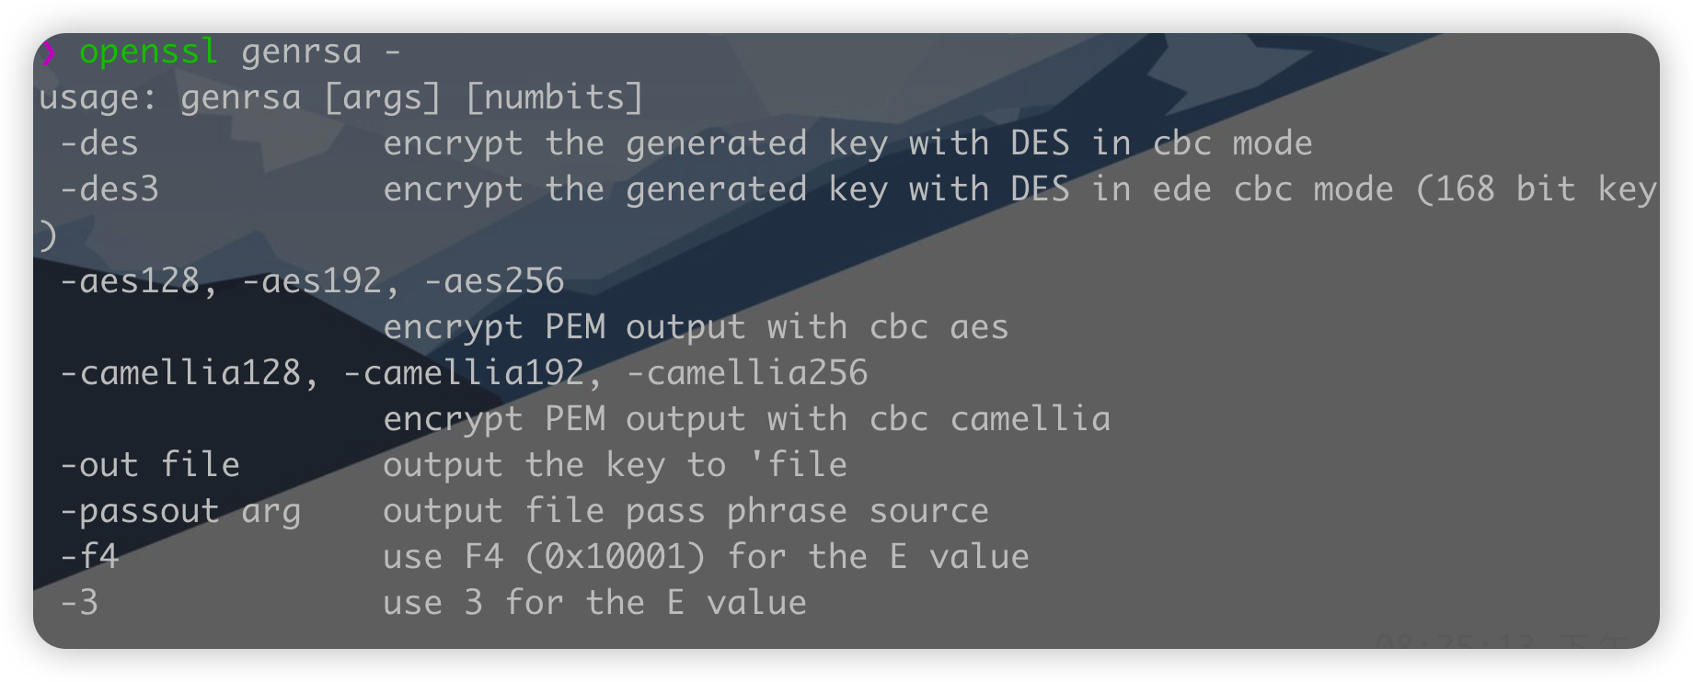Click the "-out file" option
Screen dimensions: 1693x682
click(150, 465)
